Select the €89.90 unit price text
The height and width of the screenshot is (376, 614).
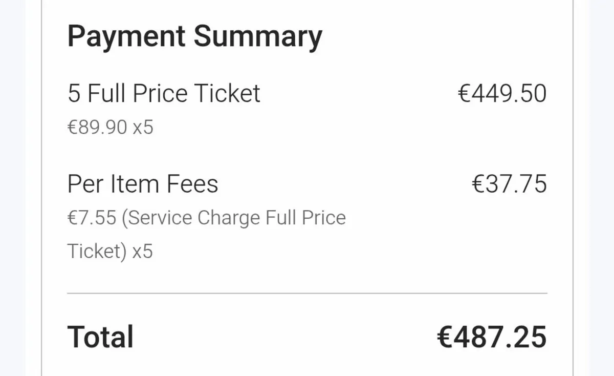click(x=97, y=127)
